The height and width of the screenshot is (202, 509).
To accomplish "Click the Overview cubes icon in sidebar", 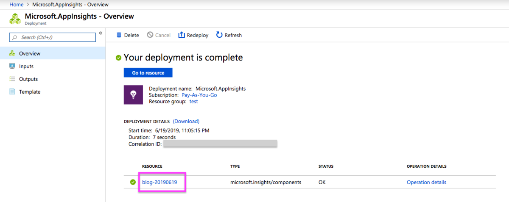I will (x=12, y=53).
